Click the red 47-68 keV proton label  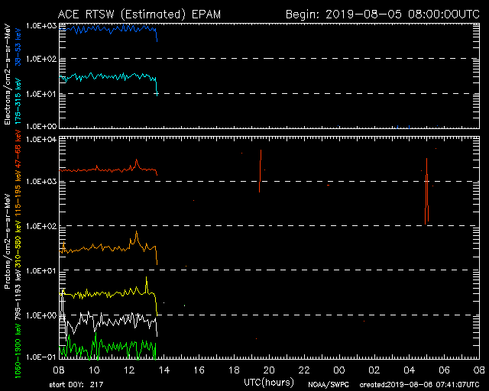tap(18, 158)
